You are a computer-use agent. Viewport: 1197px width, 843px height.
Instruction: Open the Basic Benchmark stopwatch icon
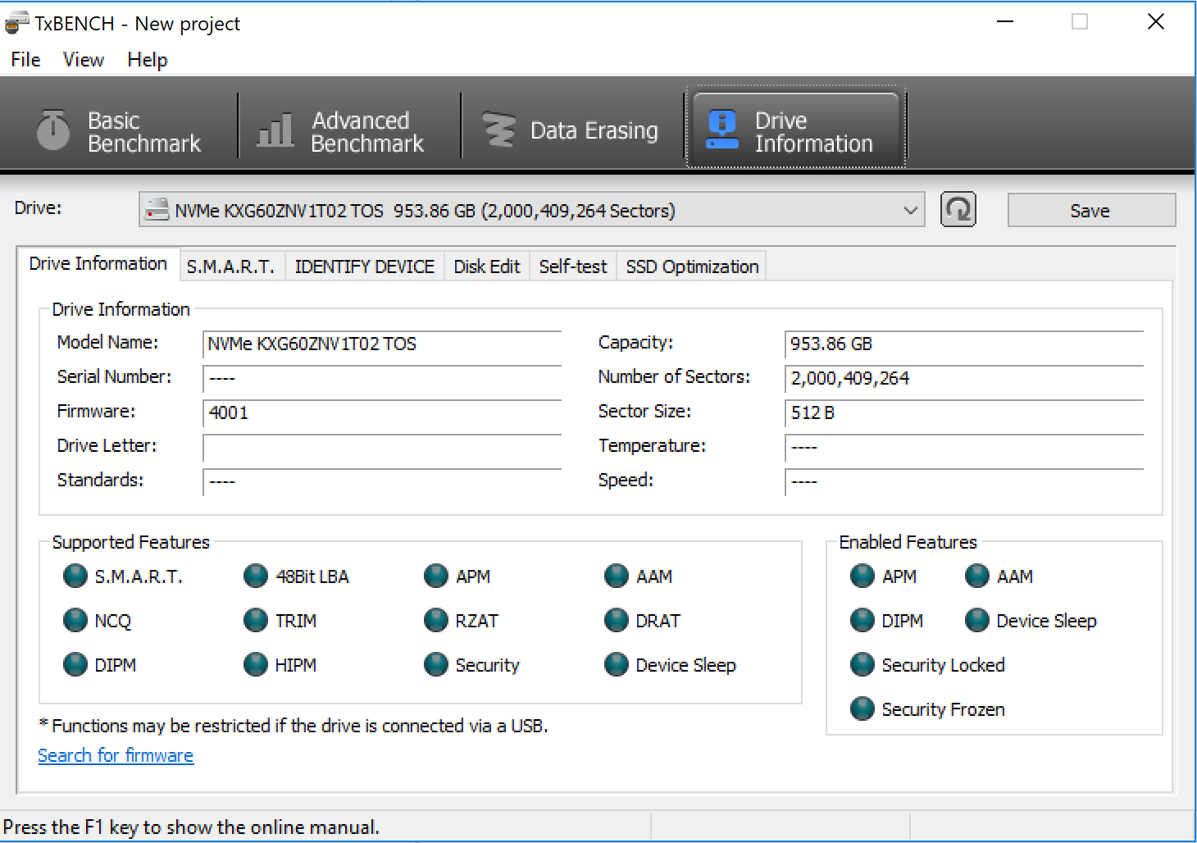coord(53,130)
